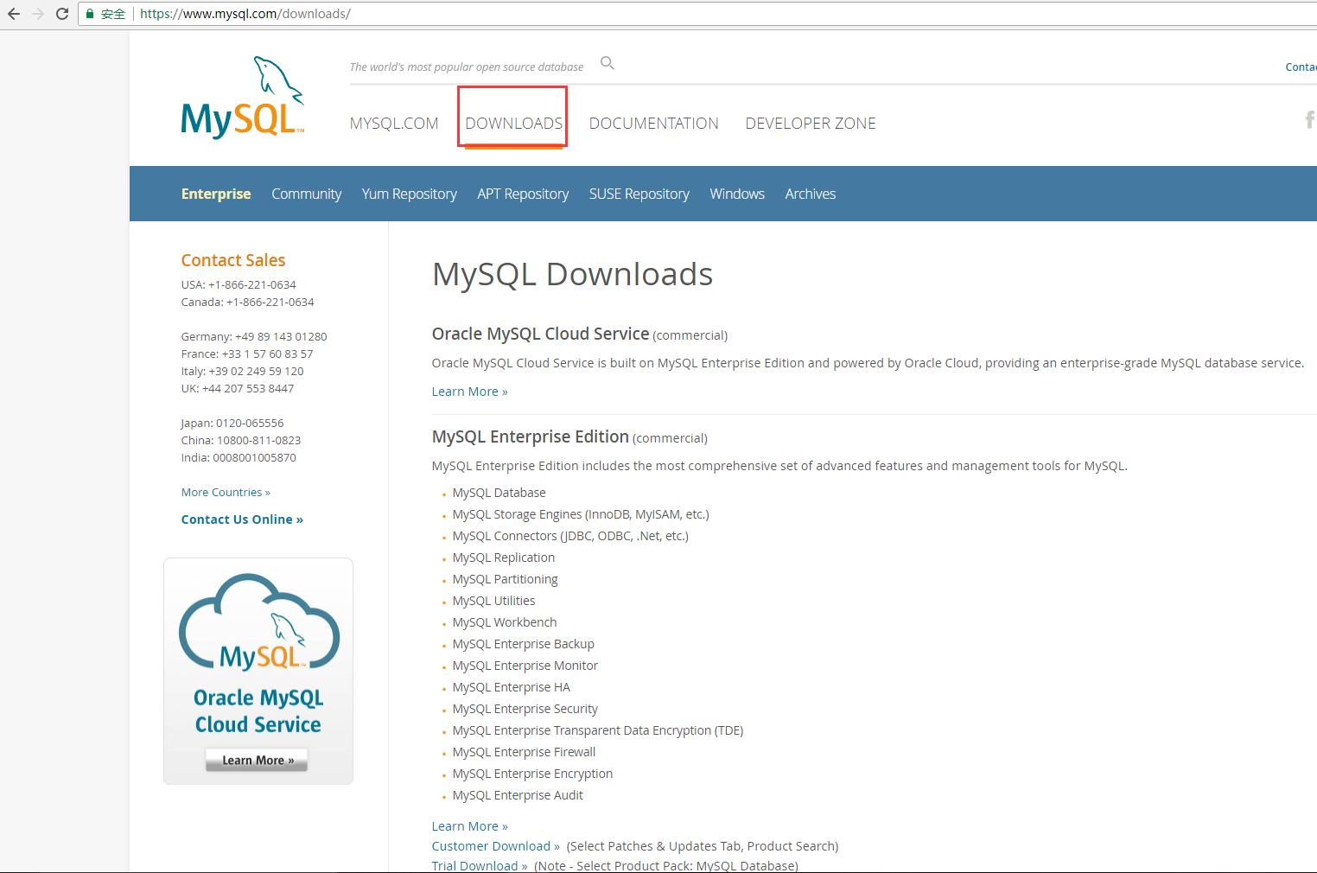Open the DOCUMENTATION top tab
This screenshot has height=873, width=1317.
(654, 124)
